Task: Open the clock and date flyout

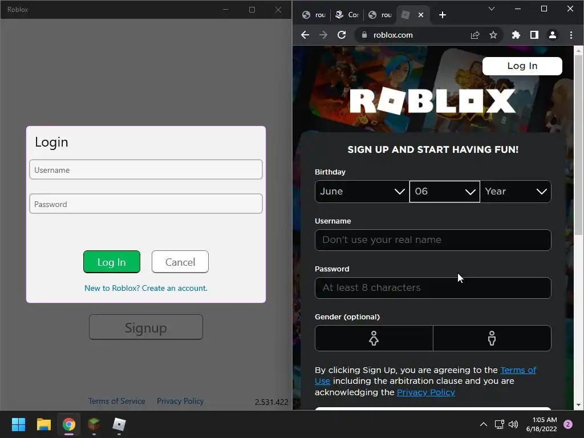Action: (x=542, y=424)
